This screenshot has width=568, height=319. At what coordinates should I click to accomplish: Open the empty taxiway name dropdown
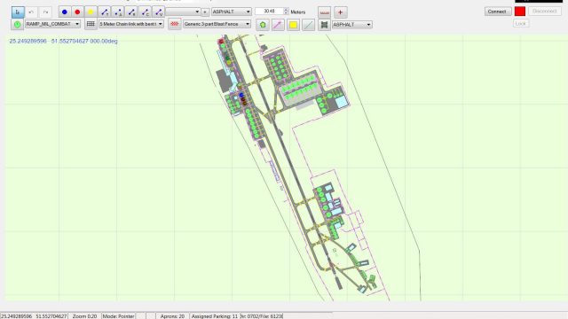(183, 12)
